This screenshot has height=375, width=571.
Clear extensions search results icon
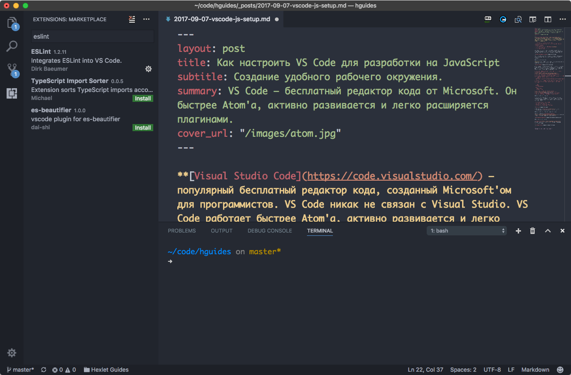click(x=132, y=19)
